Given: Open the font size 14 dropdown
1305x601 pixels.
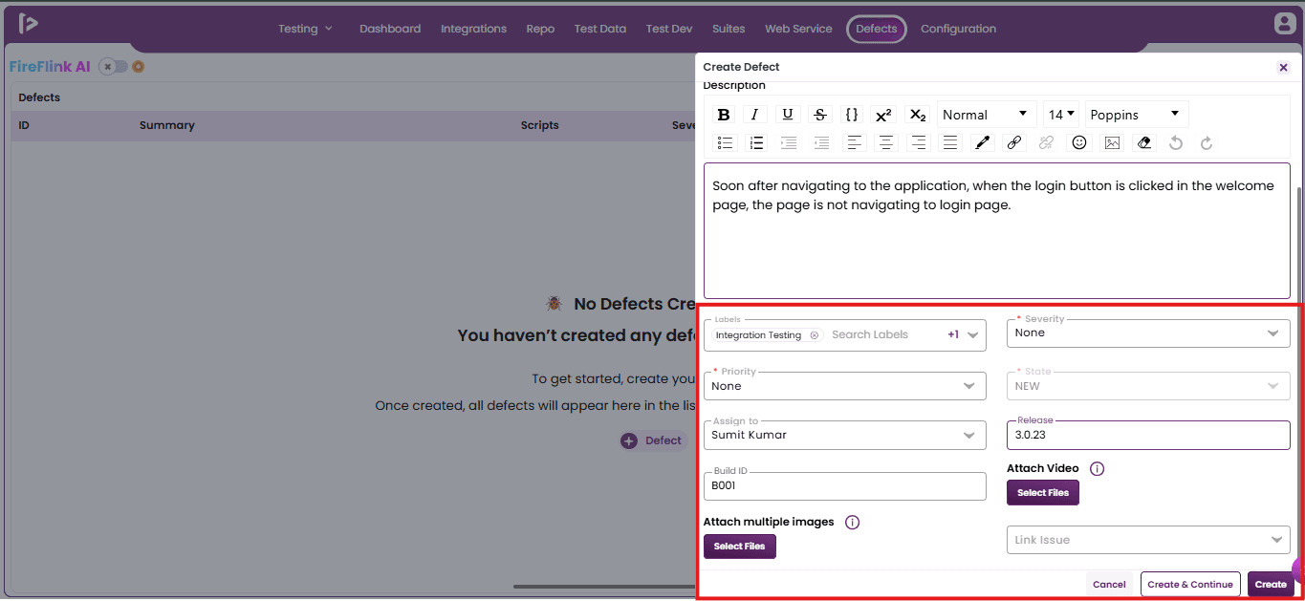Looking at the screenshot, I should (x=1061, y=115).
